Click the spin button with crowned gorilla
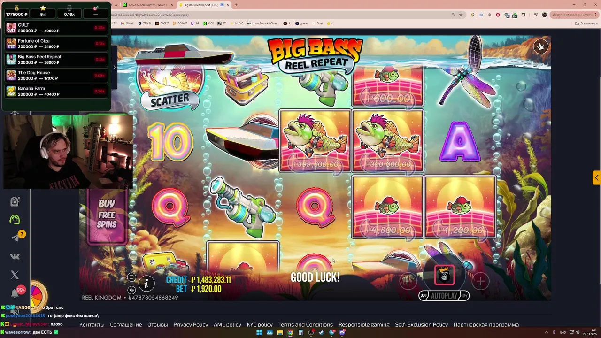 point(444,275)
